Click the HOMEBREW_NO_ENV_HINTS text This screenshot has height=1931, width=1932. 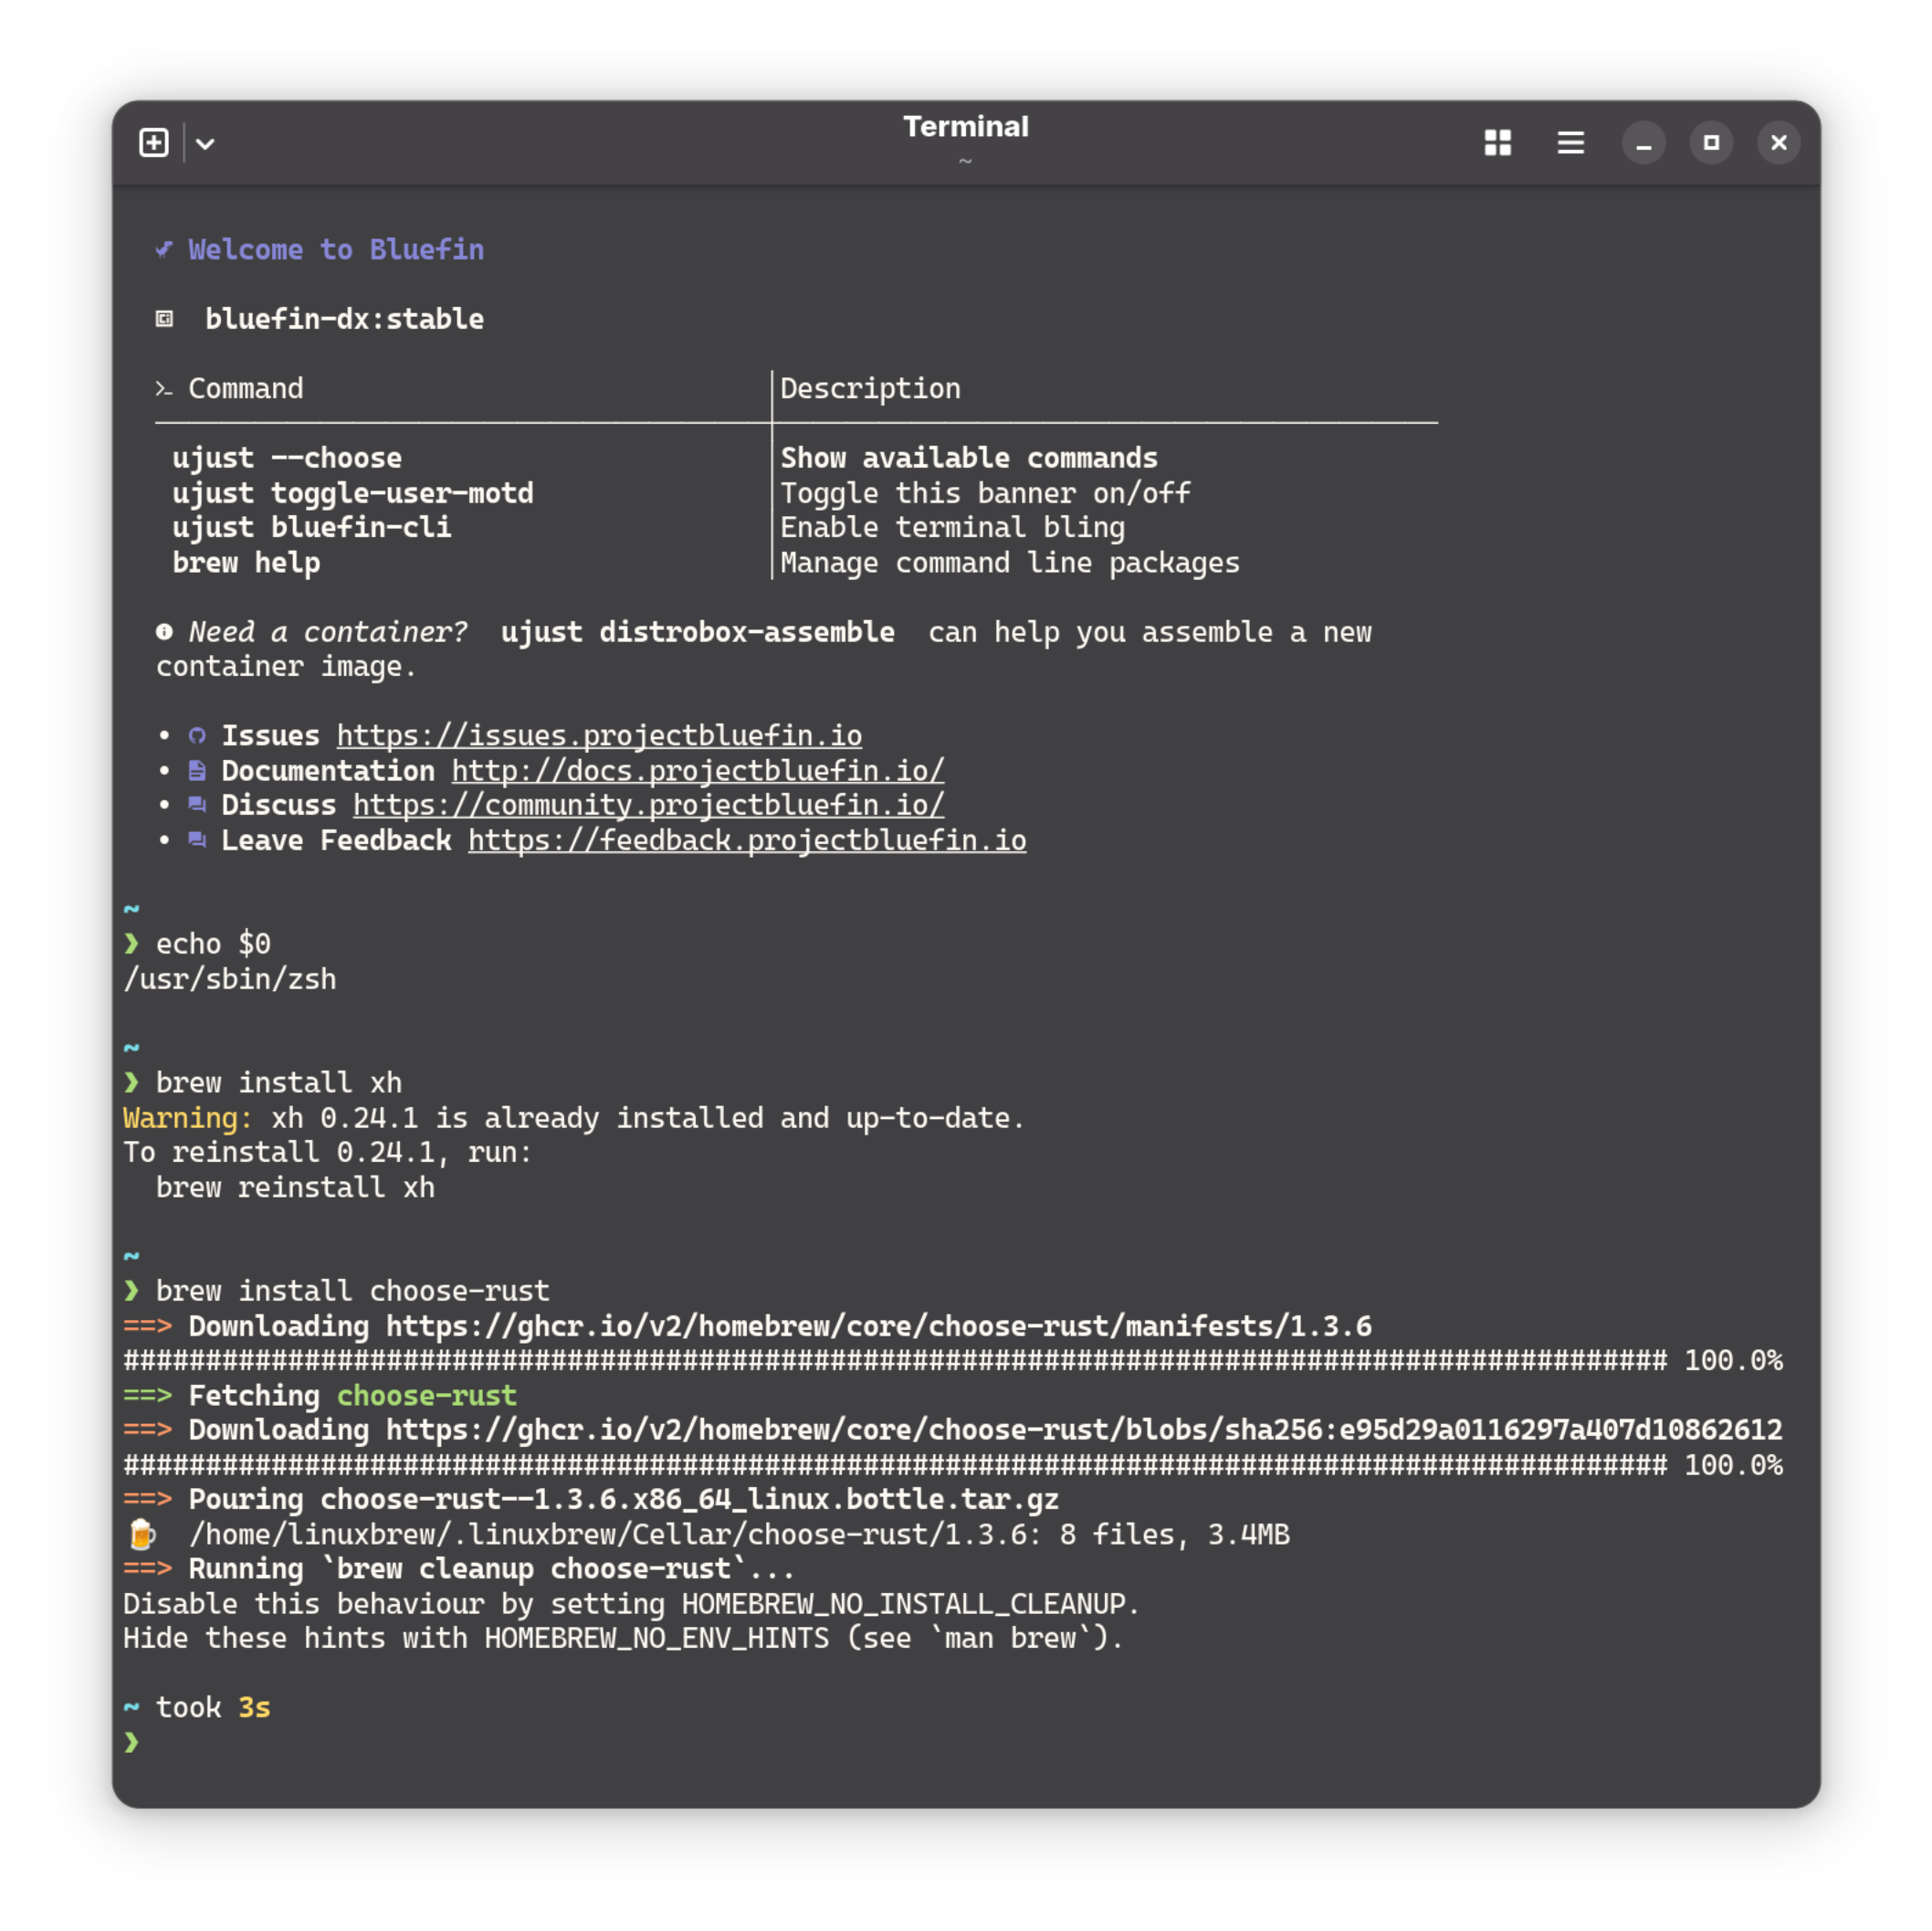[x=657, y=1638]
